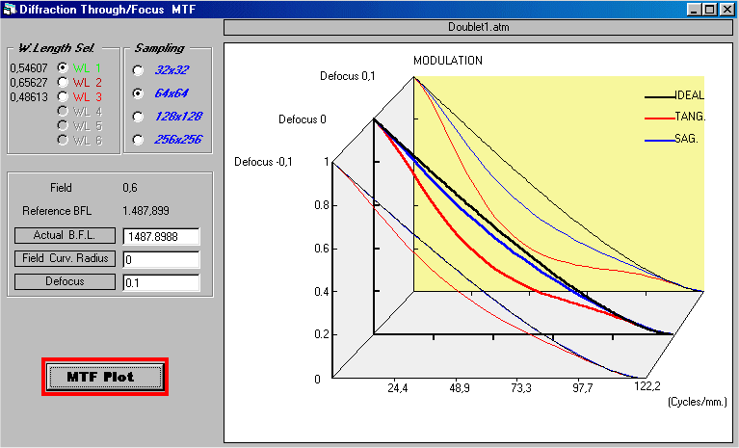Click the (Cycles/mm.) axis unit label
The width and height of the screenshot is (739, 448).
[x=697, y=402]
